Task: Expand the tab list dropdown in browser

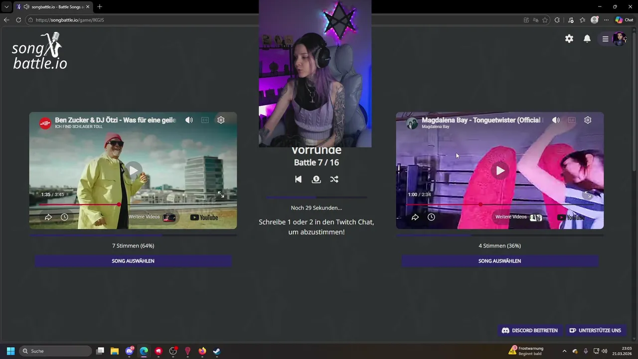Action: pos(6,7)
